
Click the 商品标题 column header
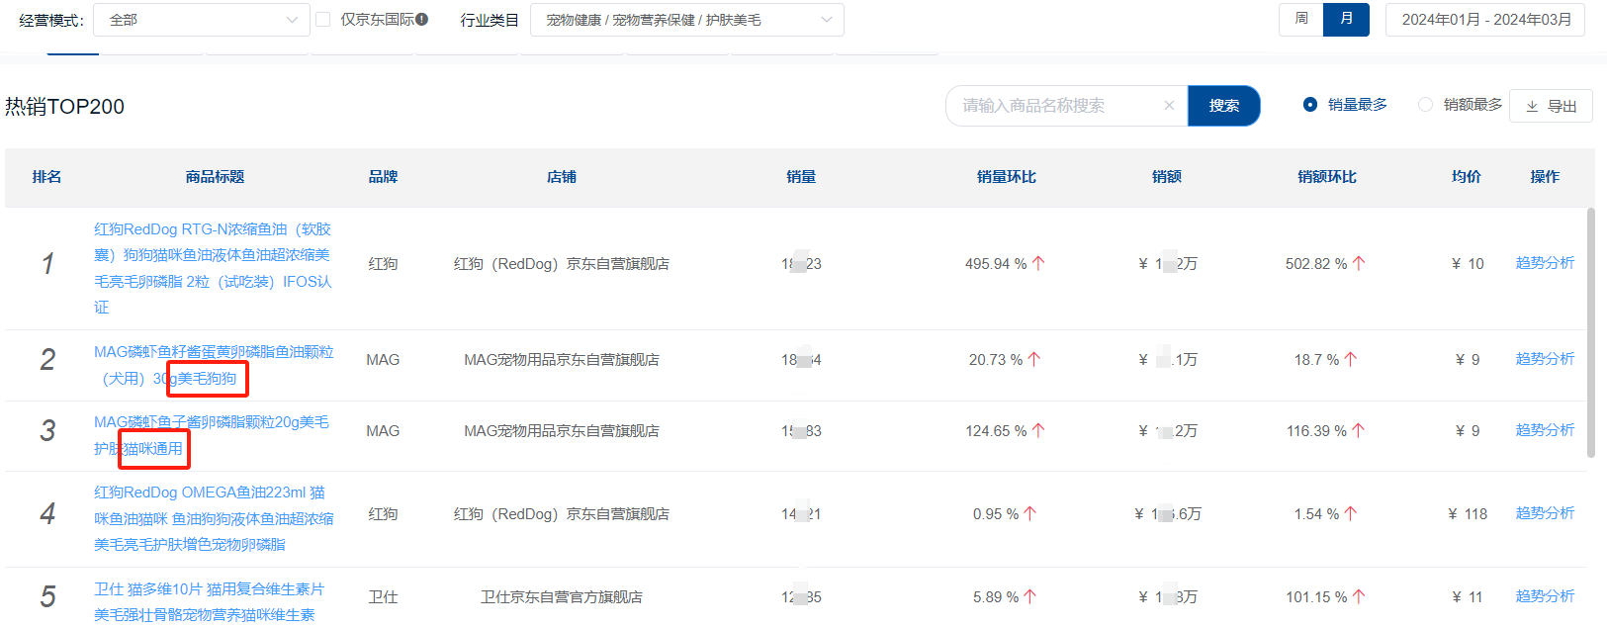pos(215,177)
